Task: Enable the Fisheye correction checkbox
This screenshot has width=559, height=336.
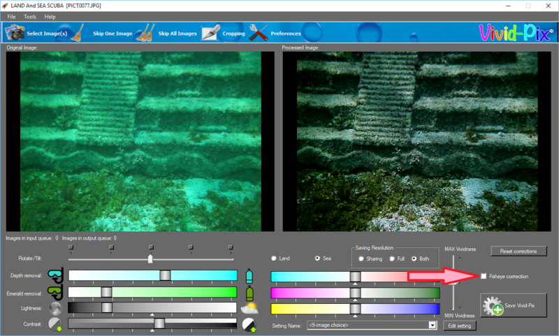Action: [x=484, y=277]
